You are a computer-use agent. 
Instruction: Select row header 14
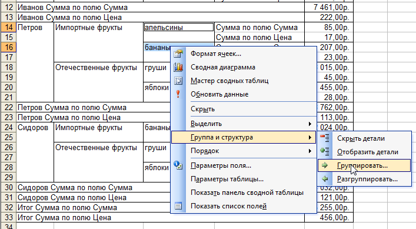pos(8,27)
